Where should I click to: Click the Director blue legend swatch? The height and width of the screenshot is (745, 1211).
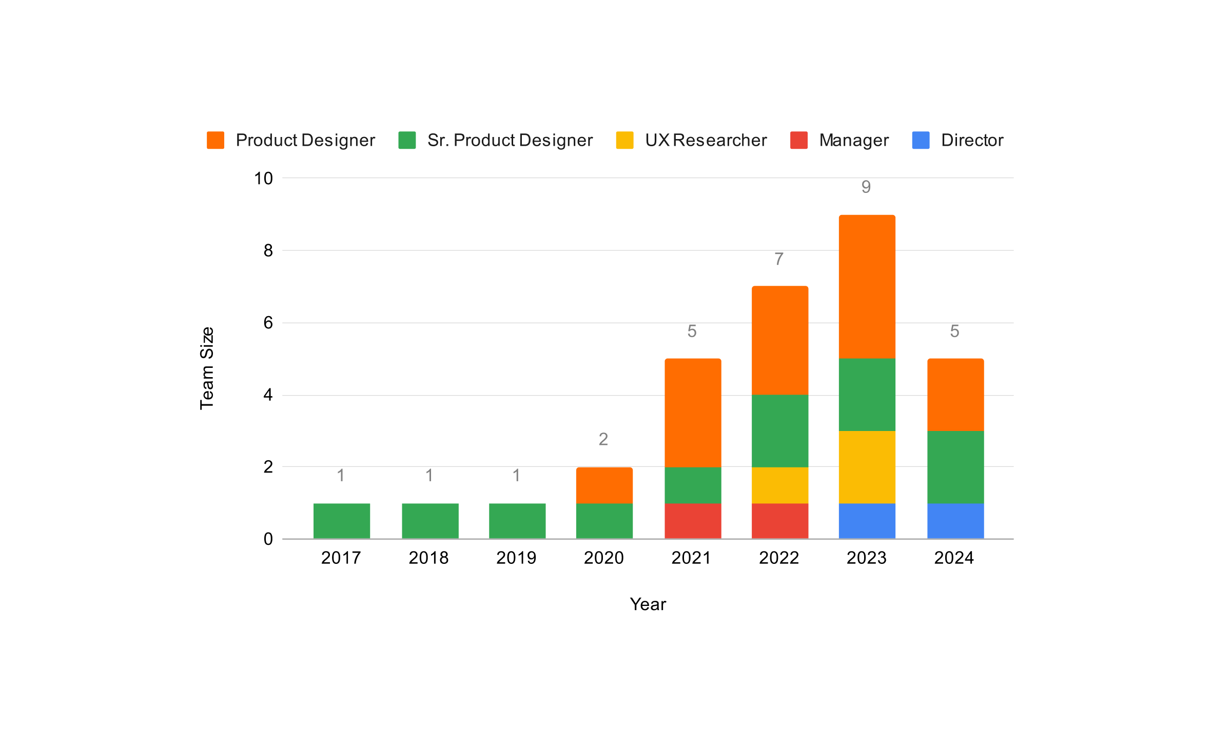[921, 140]
